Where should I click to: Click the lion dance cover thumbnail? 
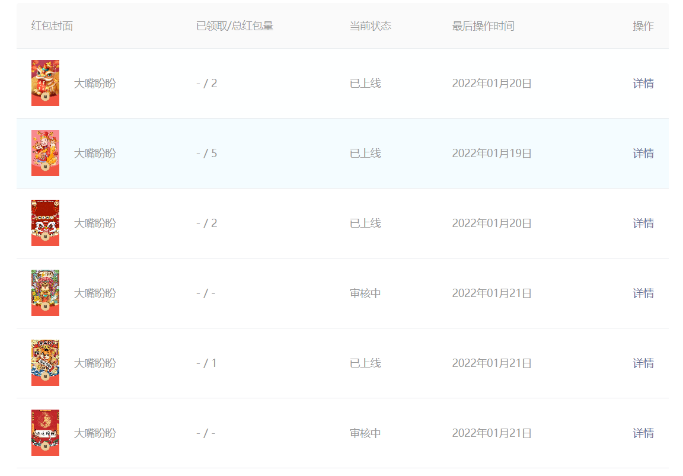tap(45, 83)
